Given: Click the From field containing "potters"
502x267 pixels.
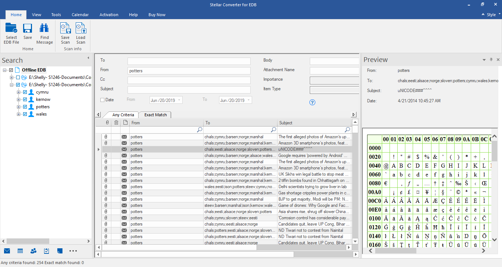Looking at the screenshot, I should [189, 71].
